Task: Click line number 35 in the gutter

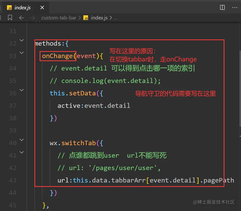Action: tap(13, 81)
